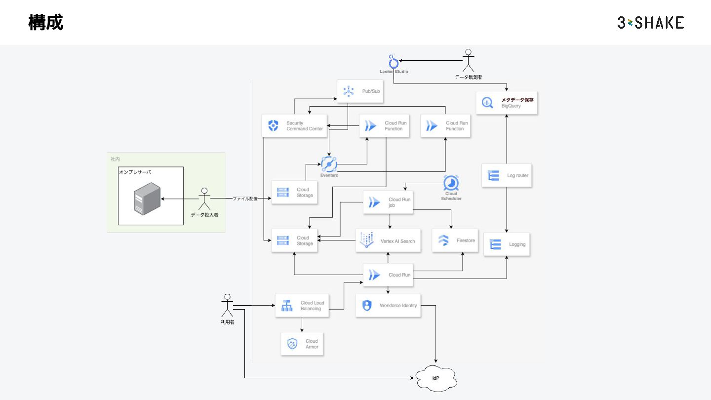Click the Pub/Sub text label
The height and width of the screenshot is (400, 711).
click(371, 91)
